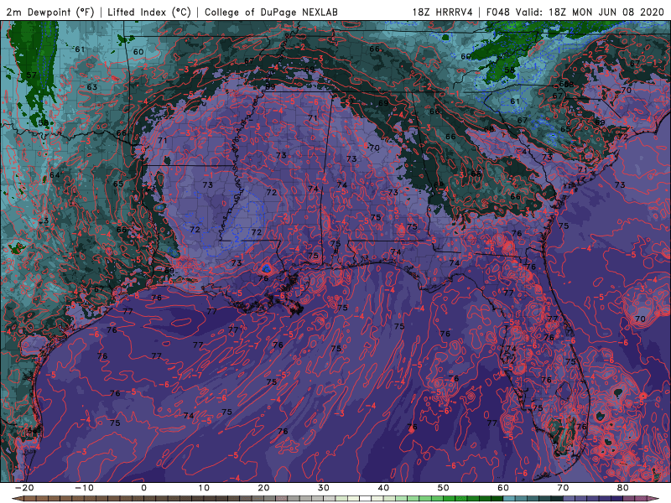Click the left arrow end of the color bar
Image resolution: width=671 pixels, height=503 pixels.
(18, 499)
